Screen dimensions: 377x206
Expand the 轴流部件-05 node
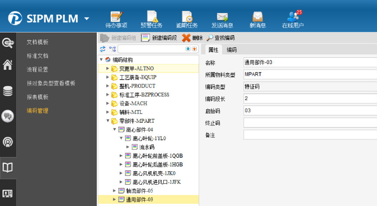(x=114, y=191)
